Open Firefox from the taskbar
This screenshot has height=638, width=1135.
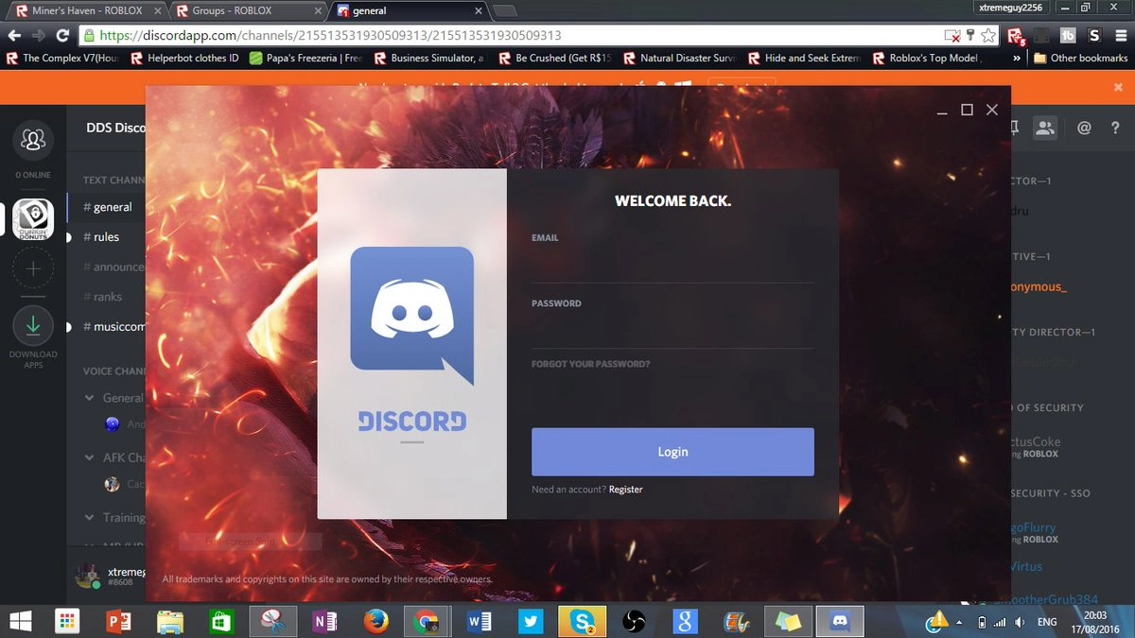click(x=375, y=621)
